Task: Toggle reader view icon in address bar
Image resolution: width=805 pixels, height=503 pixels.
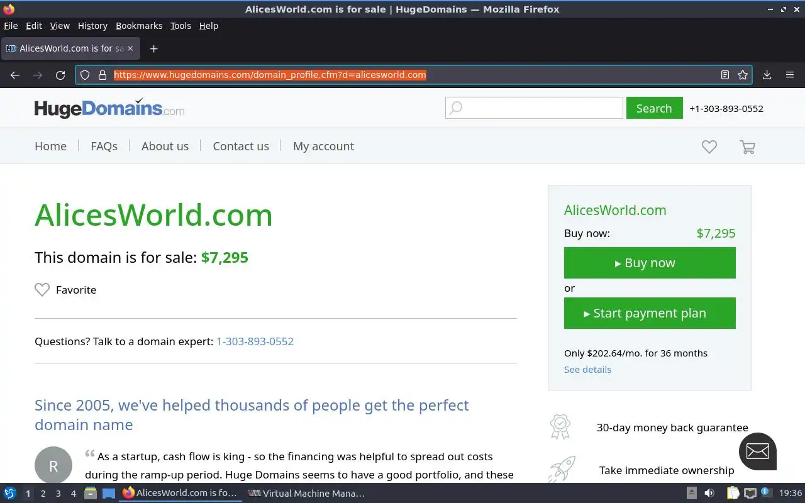Action: pyautogui.click(x=725, y=75)
